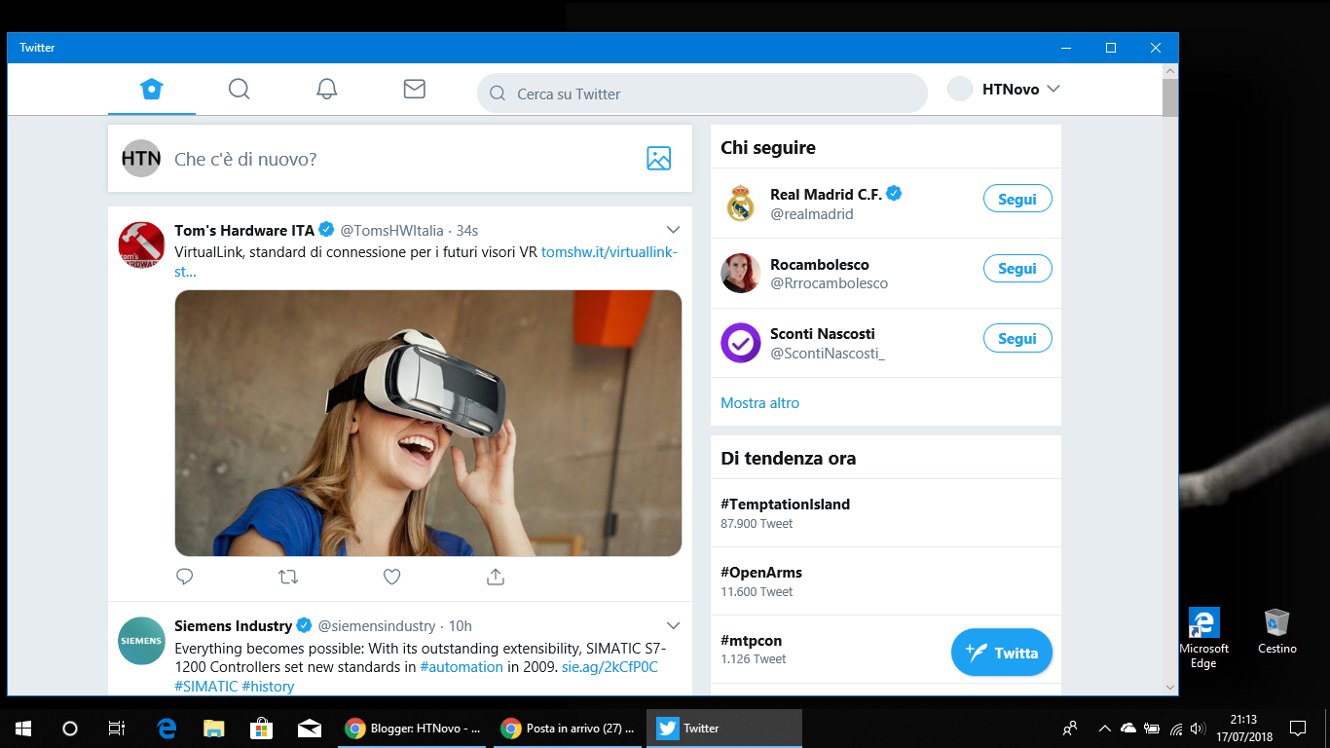Image resolution: width=1330 pixels, height=748 pixels.
Task: Like Tom's Hardware tweet
Action: [391, 577]
